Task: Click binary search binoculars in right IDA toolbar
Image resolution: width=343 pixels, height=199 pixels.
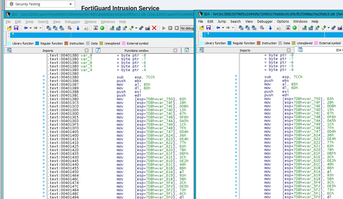Action: (254, 28)
